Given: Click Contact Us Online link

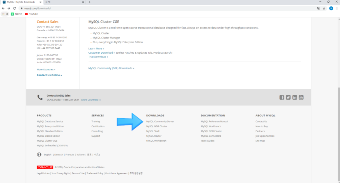Looking at the screenshot, I should pyautogui.click(x=49, y=75).
